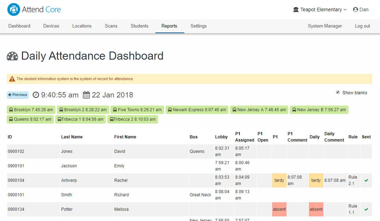
Task: Click the First Name column header
Action: click(125, 137)
